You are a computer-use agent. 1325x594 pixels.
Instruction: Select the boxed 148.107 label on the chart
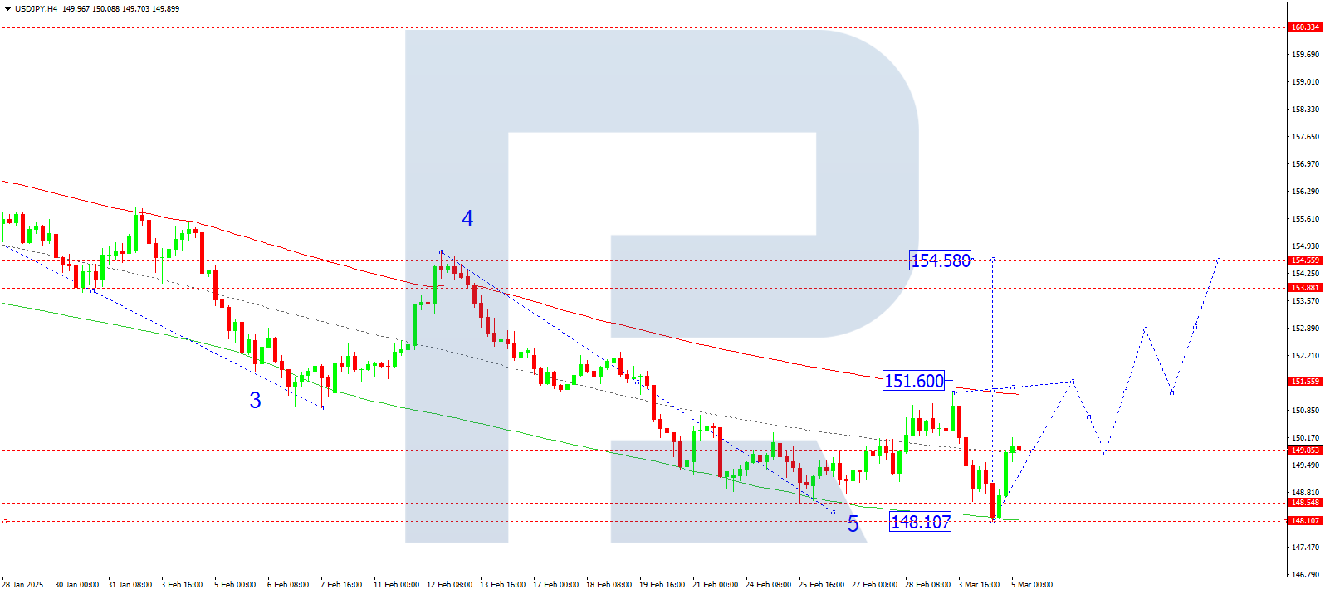tap(920, 522)
